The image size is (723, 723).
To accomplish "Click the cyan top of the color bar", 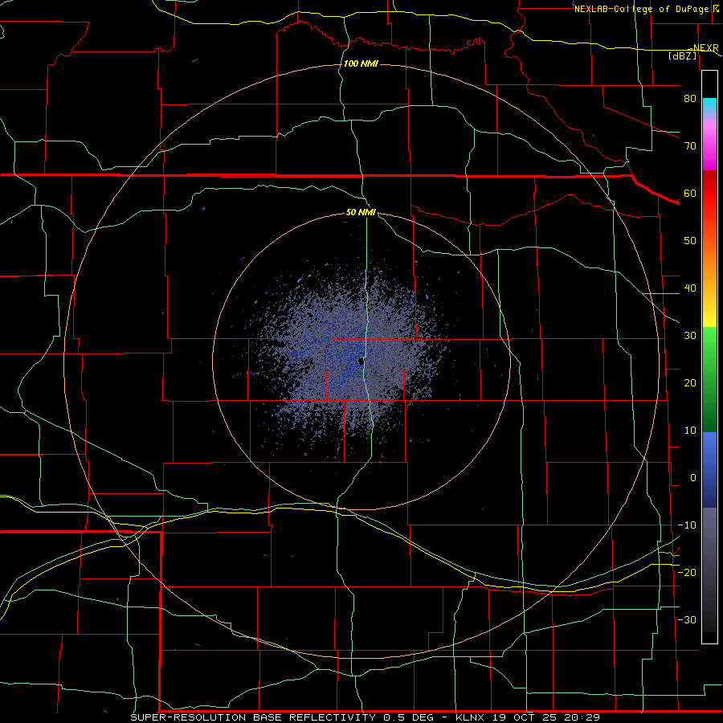I will point(709,106).
